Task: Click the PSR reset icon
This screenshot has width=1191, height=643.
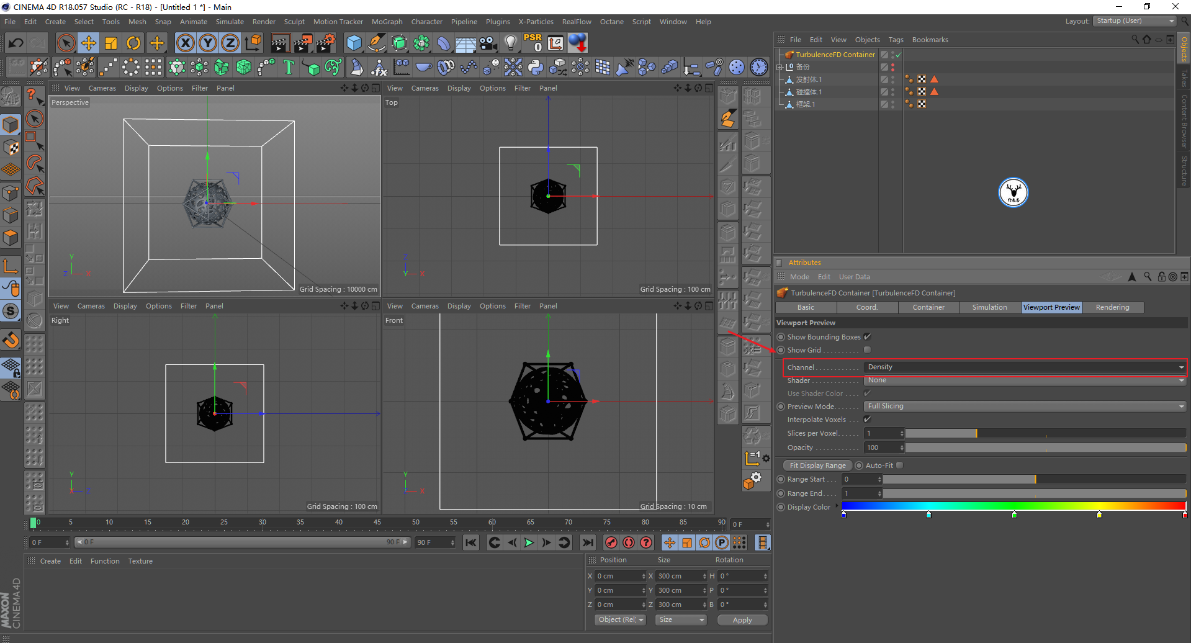Action: click(533, 43)
